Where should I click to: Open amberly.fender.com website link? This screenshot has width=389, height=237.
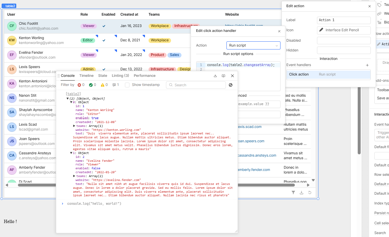[254, 170]
